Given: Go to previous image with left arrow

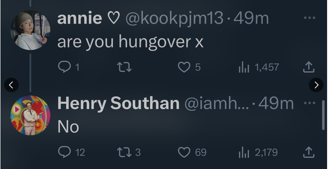Looking at the screenshot, I should point(11,85).
